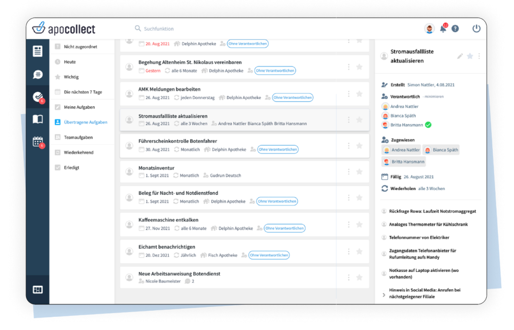The image size is (514, 330).
Task: Open three-dot menu for AMK Meldungen bearbeiten
Action: click(349, 94)
